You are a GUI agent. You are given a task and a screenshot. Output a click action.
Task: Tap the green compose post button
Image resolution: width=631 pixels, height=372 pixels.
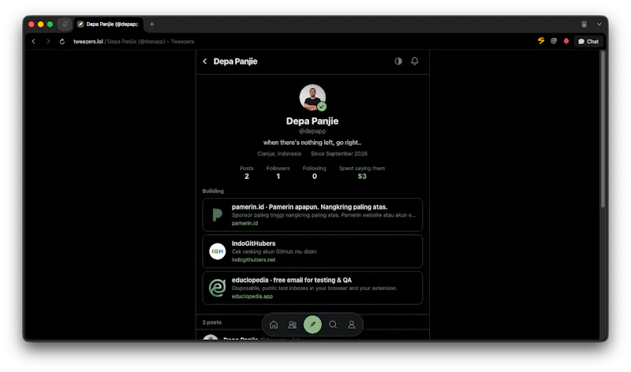(312, 324)
